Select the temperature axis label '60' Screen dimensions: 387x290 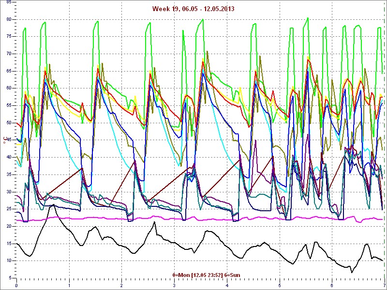tap(9, 88)
